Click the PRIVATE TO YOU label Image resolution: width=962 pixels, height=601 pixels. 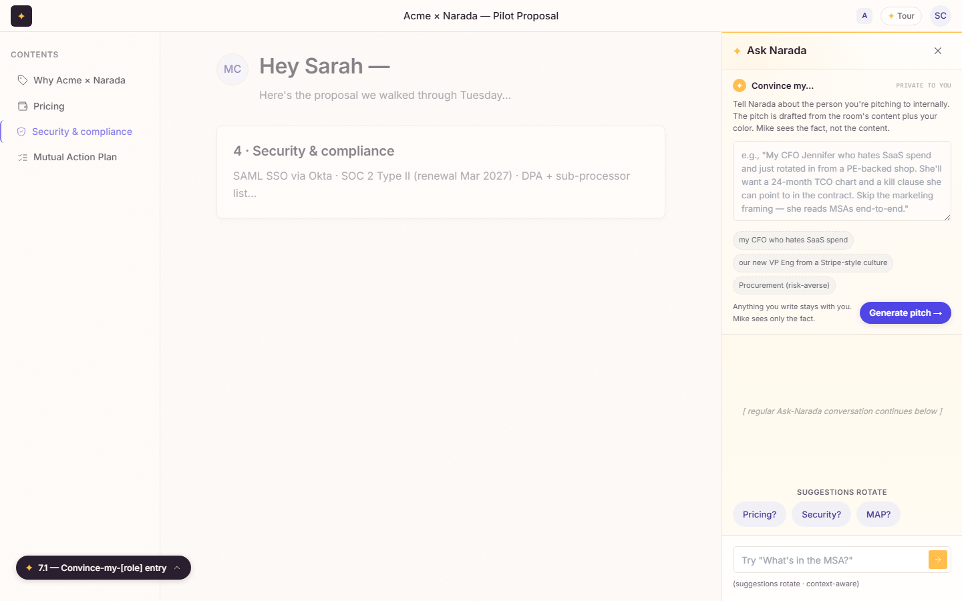tap(923, 85)
